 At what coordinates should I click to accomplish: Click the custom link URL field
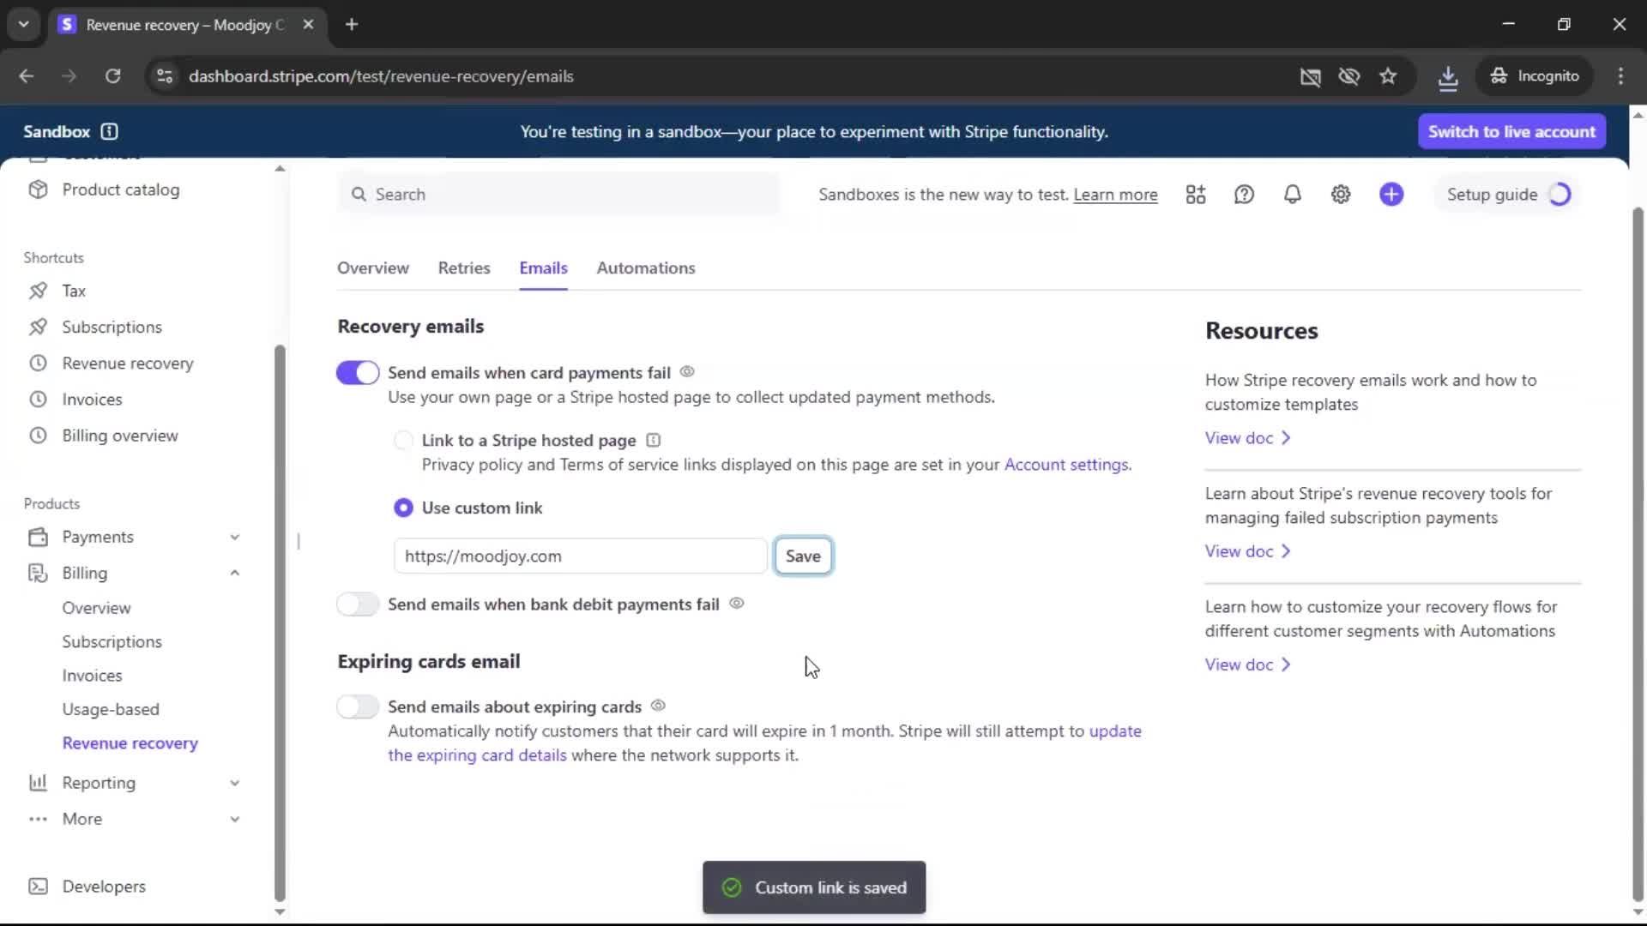(x=580, y=556)
